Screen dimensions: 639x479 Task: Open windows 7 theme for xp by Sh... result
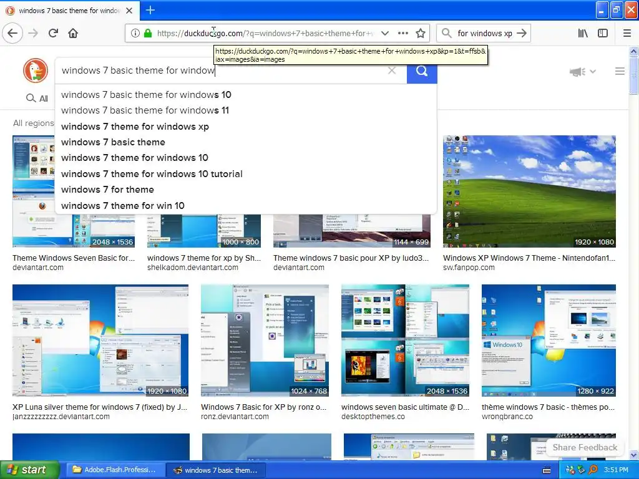[204, 258]
